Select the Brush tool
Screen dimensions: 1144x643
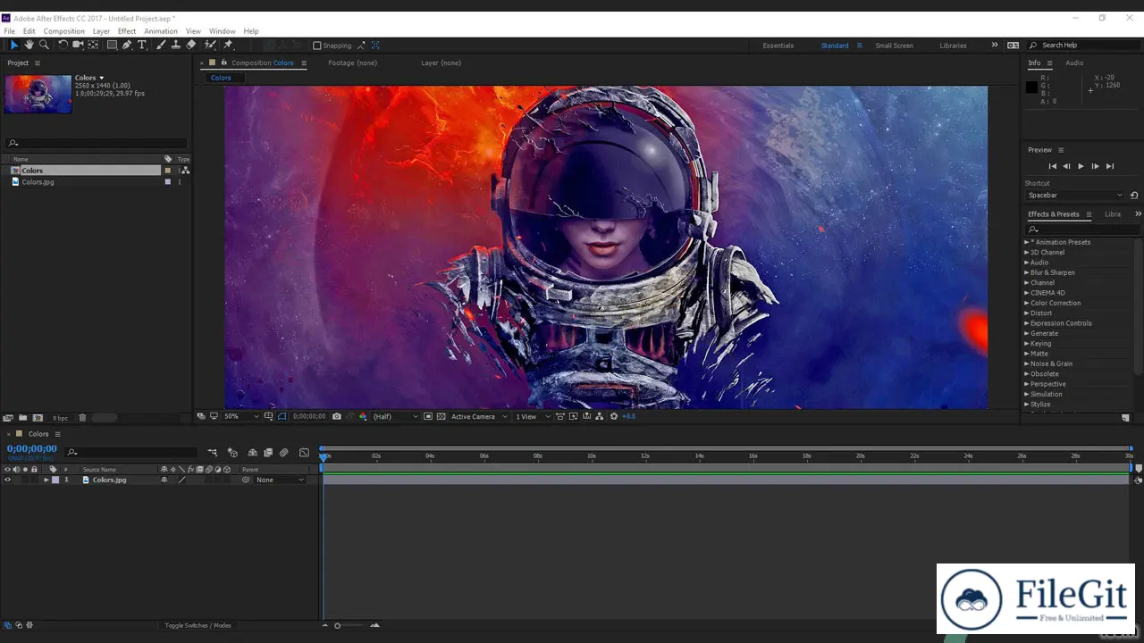(160, 45)
